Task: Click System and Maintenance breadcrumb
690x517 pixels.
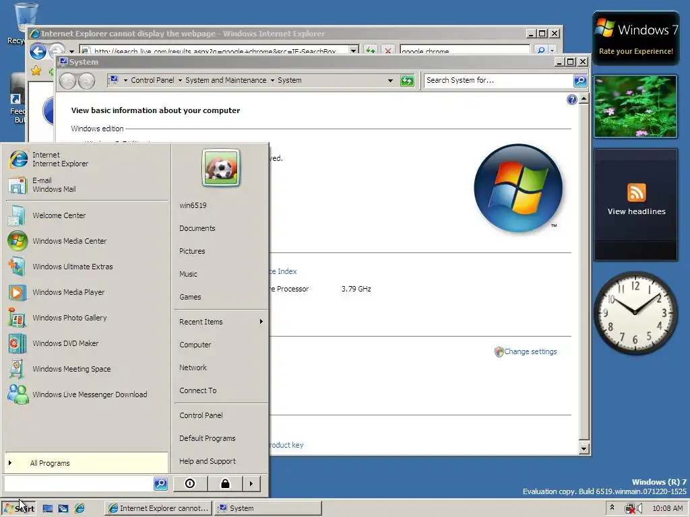Action: coord(226,81)
